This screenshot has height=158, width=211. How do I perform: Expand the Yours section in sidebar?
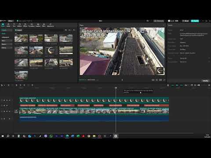[x=7, y=41]
